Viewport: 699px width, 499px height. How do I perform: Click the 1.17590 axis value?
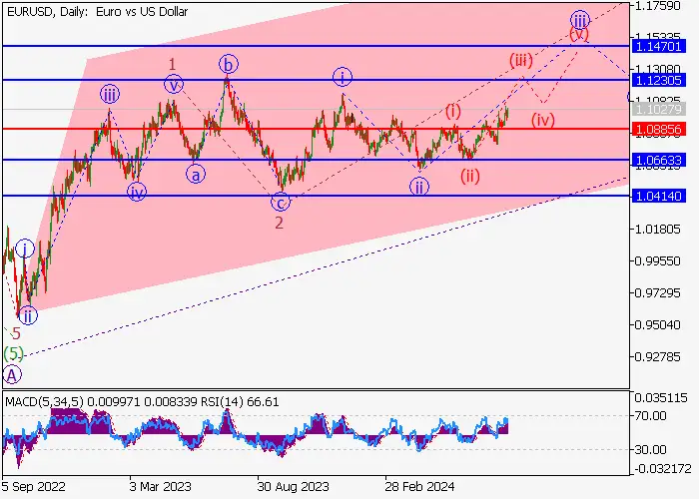658,6
